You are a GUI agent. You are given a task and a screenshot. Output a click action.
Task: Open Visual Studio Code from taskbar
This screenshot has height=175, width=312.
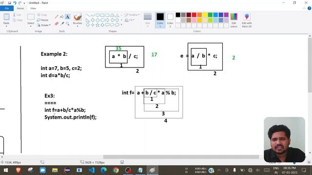click(92, 170)
